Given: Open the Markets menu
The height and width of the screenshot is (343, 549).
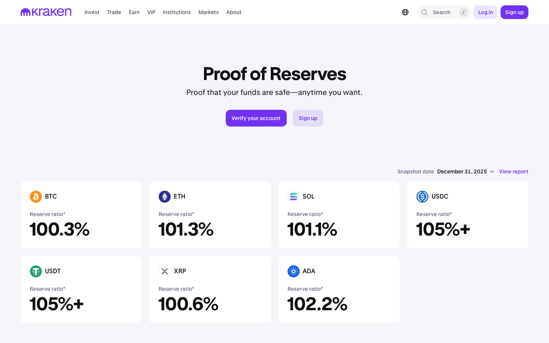Looking at the screenshot, I should click(209, 12).
